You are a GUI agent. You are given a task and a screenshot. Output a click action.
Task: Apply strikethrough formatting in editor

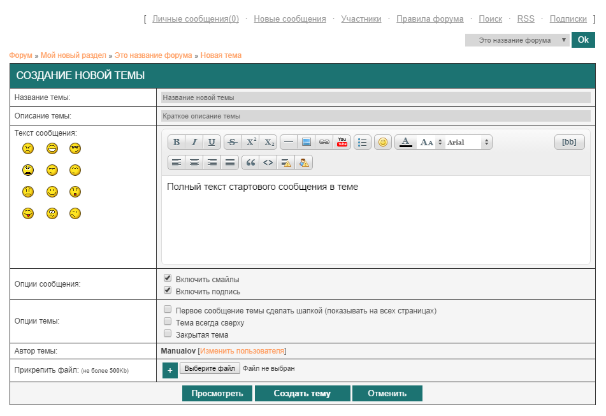coord(233,142)
